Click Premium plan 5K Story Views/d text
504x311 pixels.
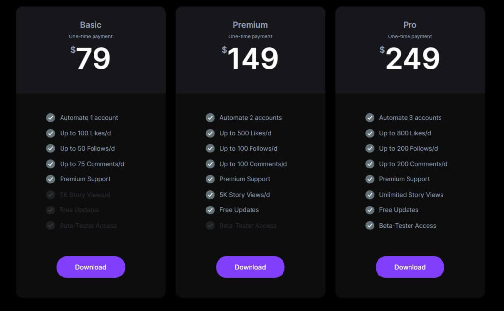point(245,195)
